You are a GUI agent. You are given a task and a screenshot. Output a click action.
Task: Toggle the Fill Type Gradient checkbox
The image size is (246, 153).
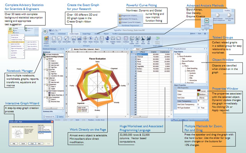point(199,108)
